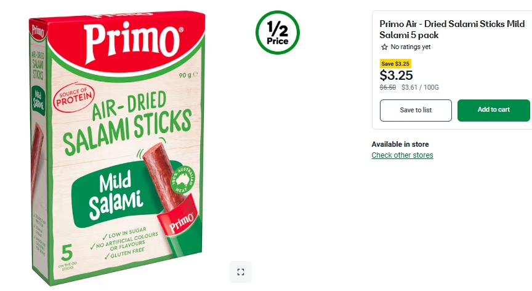Screen dimensions: 532x291
Task: Click the fullscreen expand image icon
Action: tap(241, 272)
